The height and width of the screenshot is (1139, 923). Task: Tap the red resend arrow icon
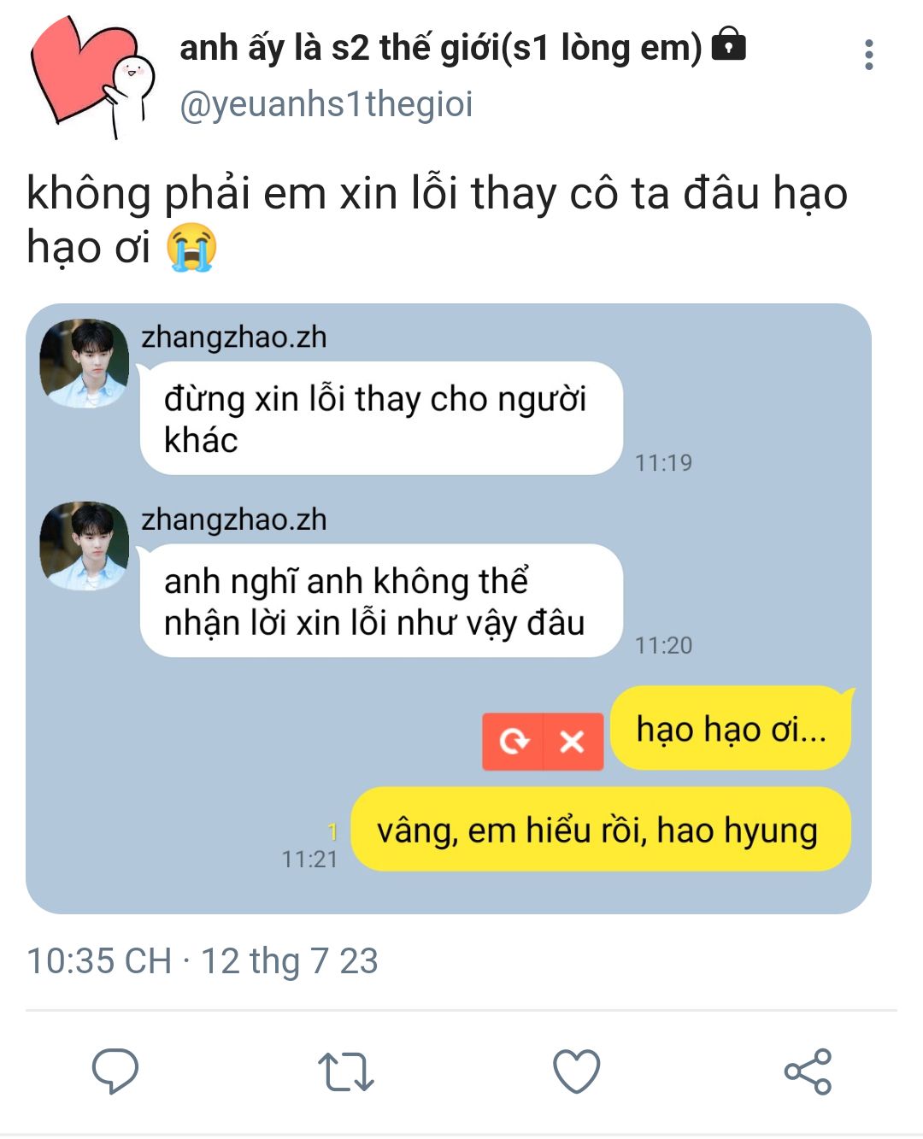coord(514,741)
